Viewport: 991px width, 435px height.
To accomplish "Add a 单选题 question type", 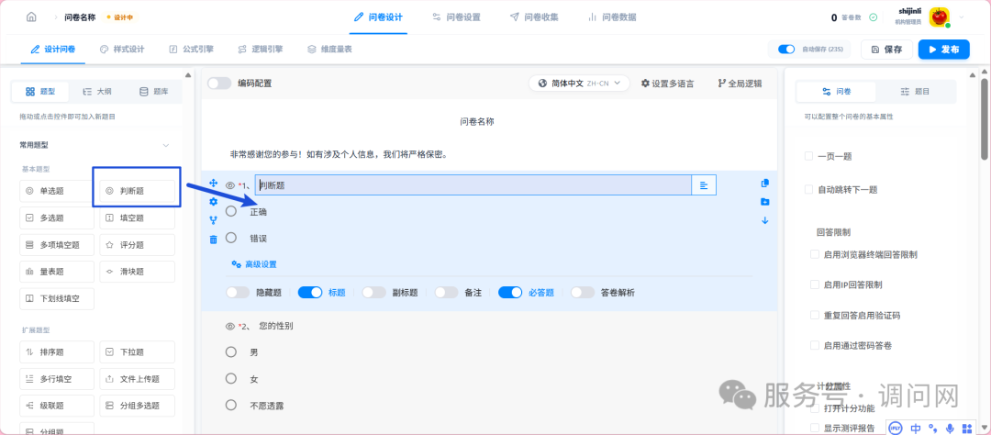I will (57, 190).
